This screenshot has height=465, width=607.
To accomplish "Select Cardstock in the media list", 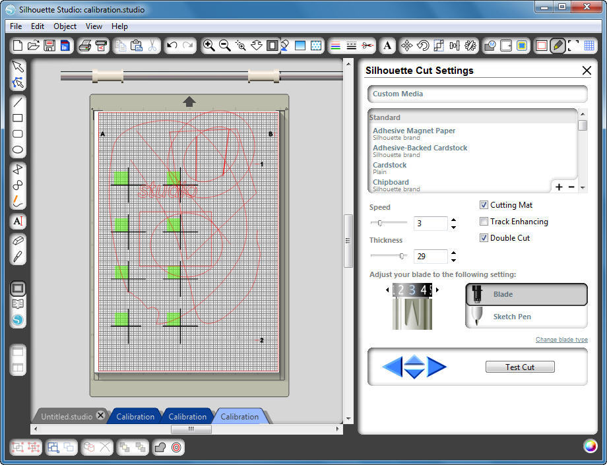I will point(390,165).
